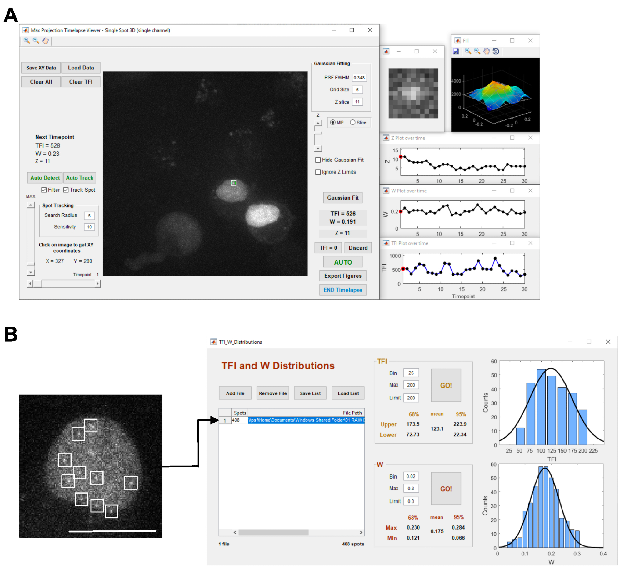Click zoom out icon in Timelapse Viewer toolbar
625x583 pixels.
tap(36, 41)
